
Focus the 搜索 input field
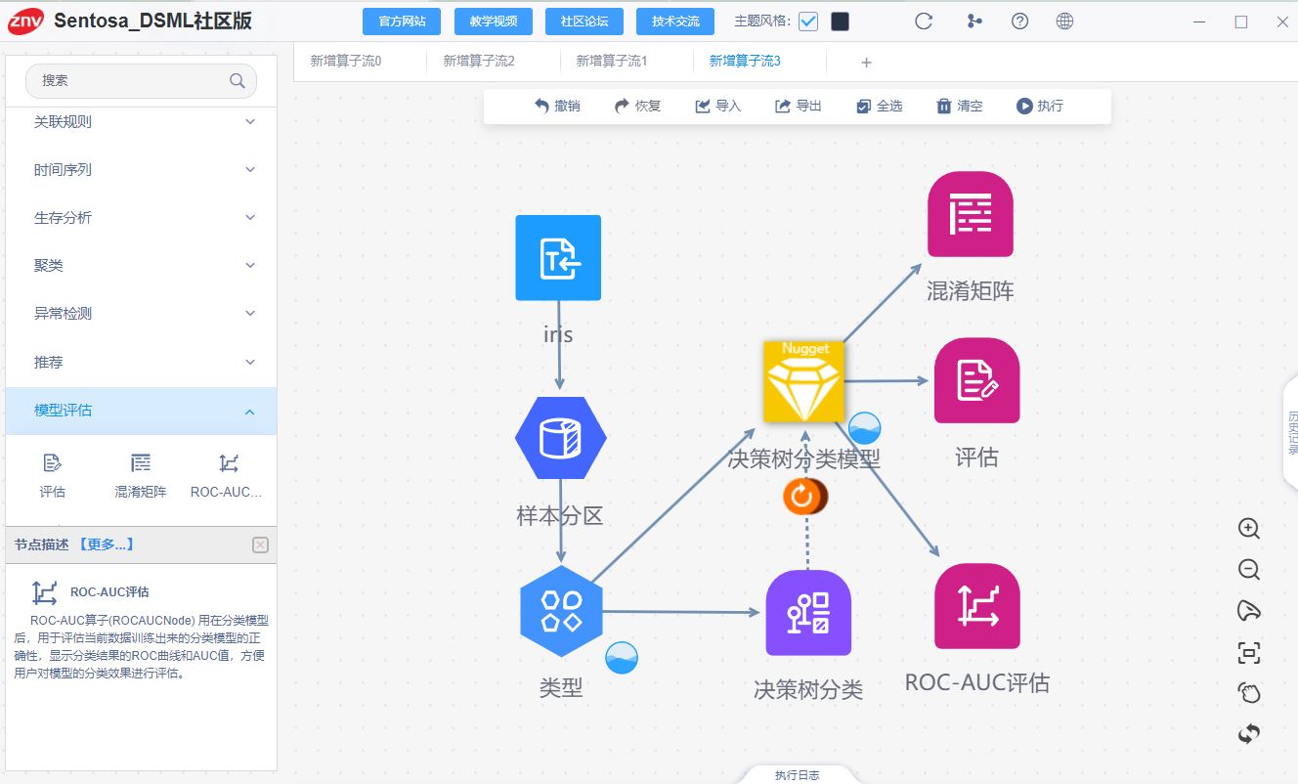141,81
